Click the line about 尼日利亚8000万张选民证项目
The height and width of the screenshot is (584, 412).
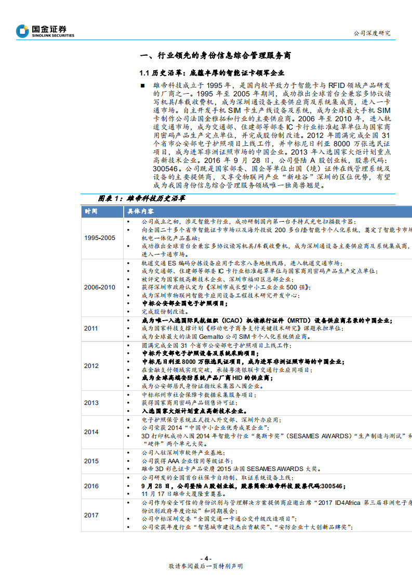[x=243, y=362]
